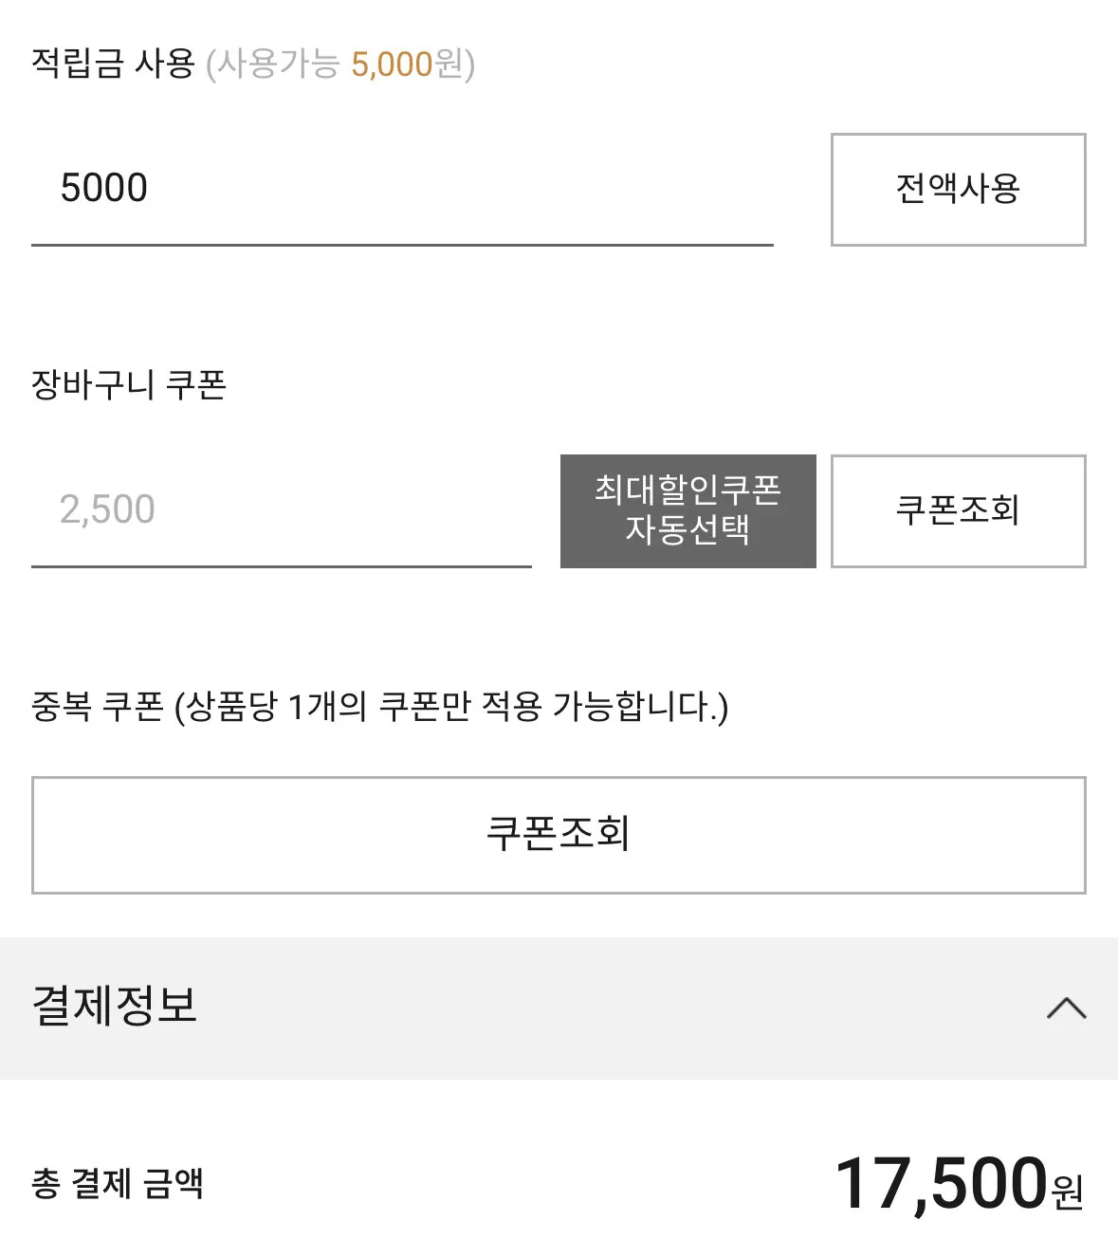The image size is (1118, 1239).
Task: Click the orange 5,000 available points amount
Action: (x=392, y=65)
